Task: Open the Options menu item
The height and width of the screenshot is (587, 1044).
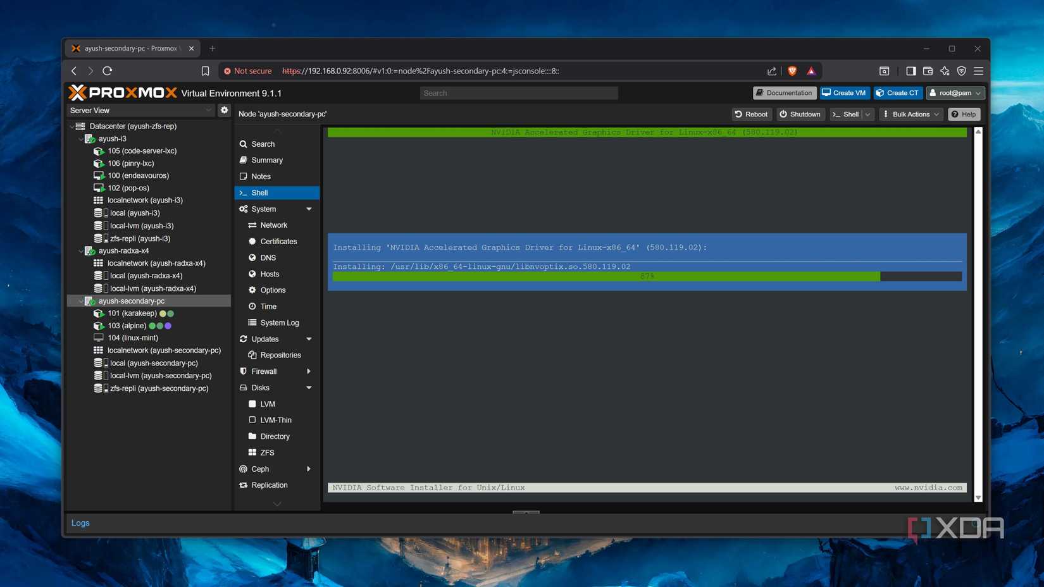Action: point(277,290)
